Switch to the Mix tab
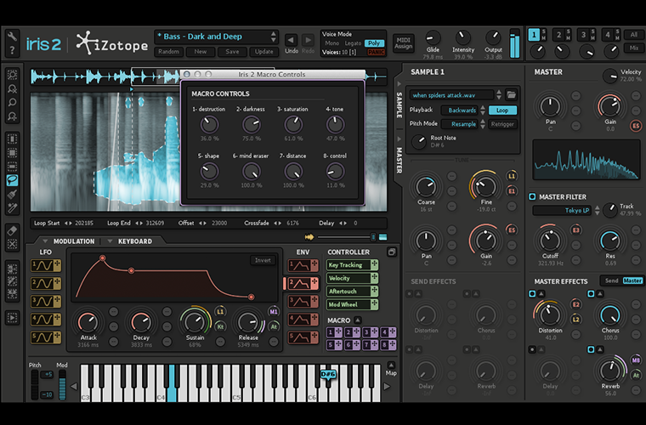This screenshot has width=646, height=425. tap(633, 48)
